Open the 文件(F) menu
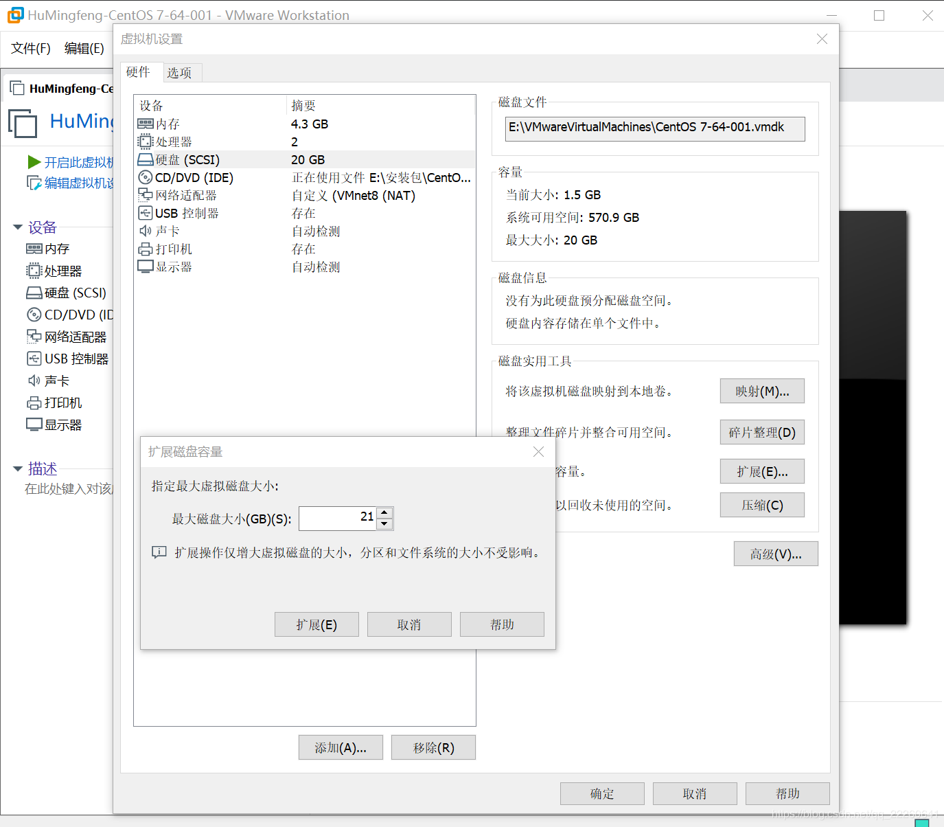This screenshot has width=944, height=827. (x=30, y=48)
